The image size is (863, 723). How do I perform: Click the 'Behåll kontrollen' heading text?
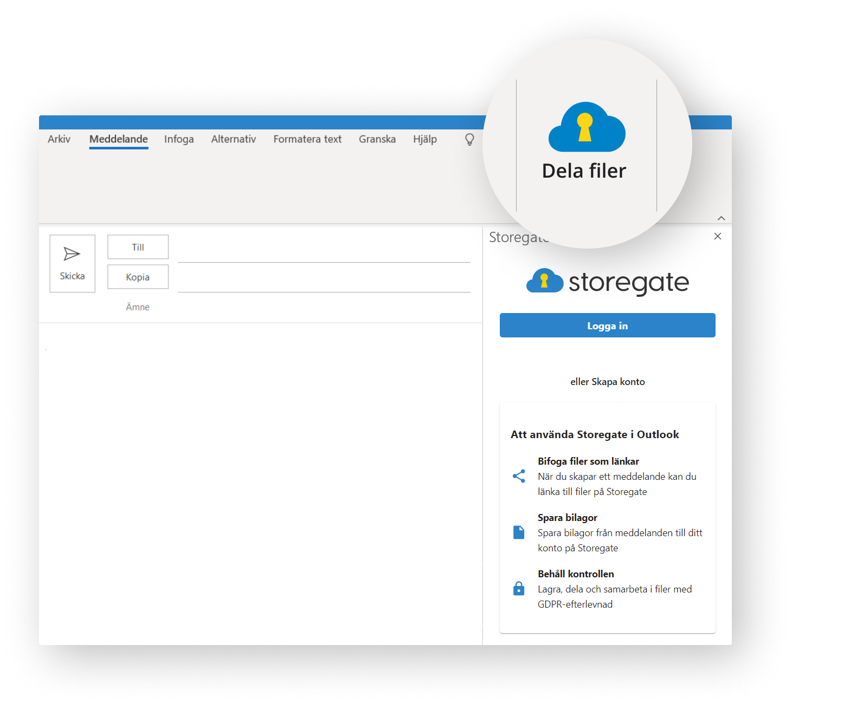click(x=576, y=574)
